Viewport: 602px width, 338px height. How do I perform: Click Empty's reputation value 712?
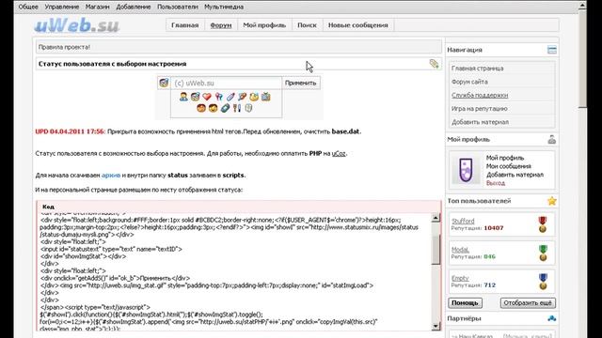tap(489, 285)
